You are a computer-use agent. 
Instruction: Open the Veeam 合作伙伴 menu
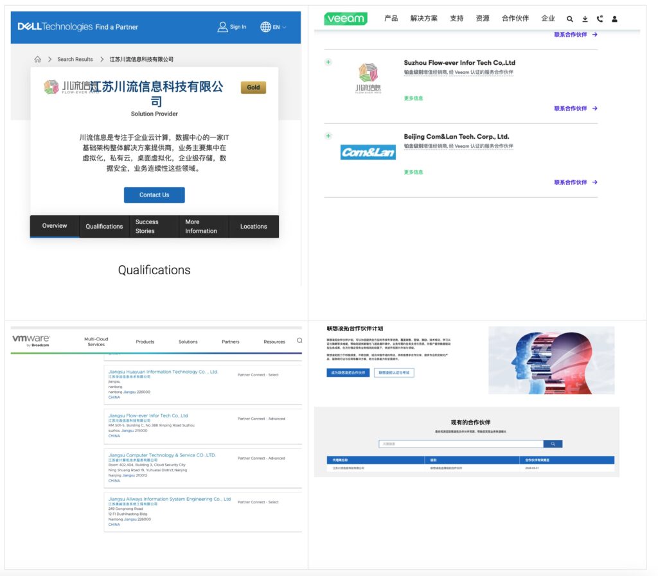coord(515,19)
